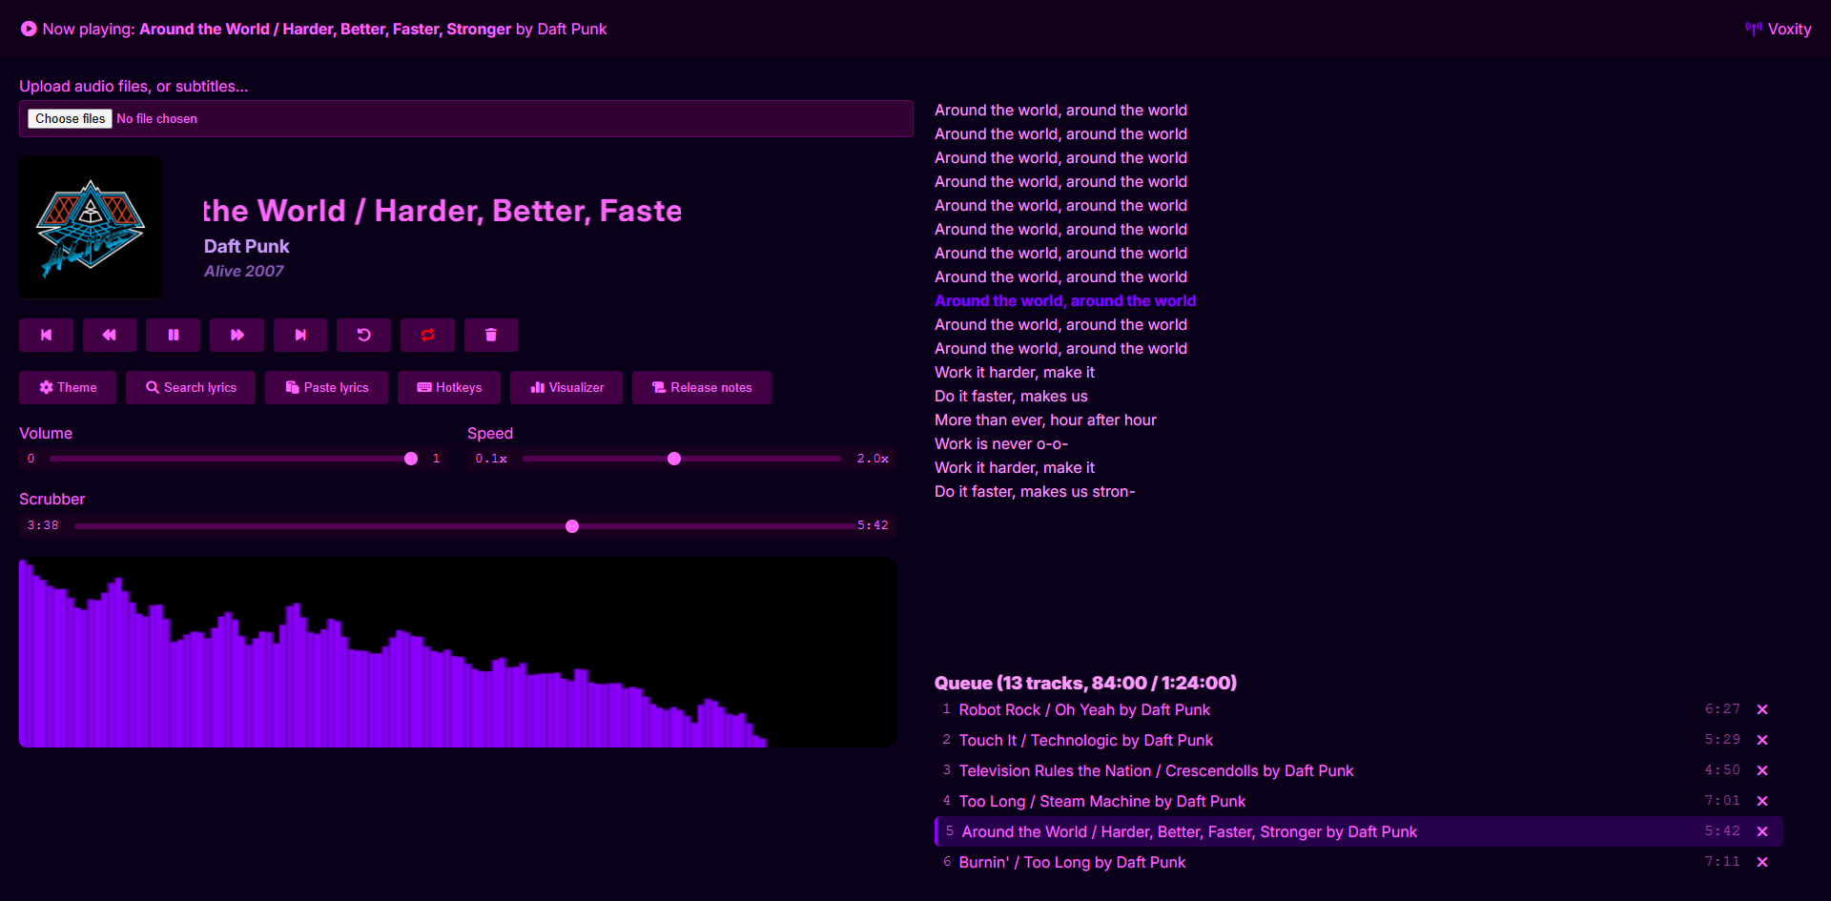Click the Speed slider handle
This screenshot has height=901, width=1831.
(674, 459)
